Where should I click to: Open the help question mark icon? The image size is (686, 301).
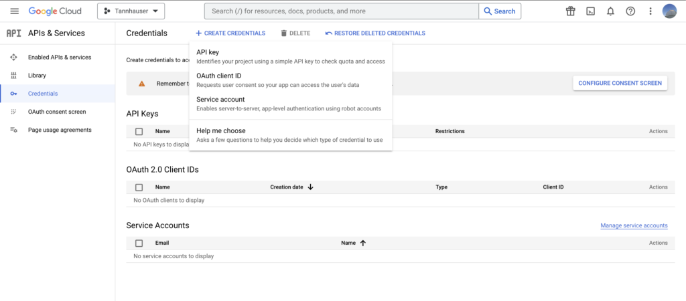630,11
